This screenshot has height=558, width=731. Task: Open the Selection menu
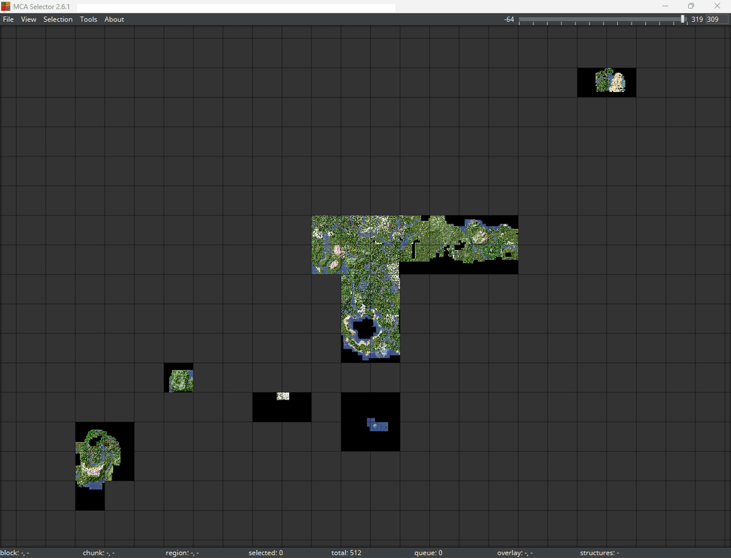click(x=58, y=20)
